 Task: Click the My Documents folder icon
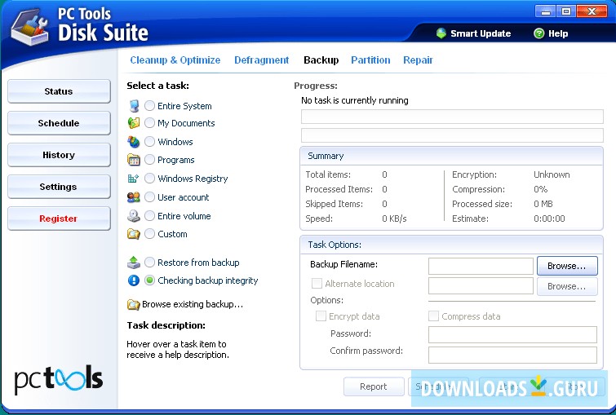tap(134, 123)
